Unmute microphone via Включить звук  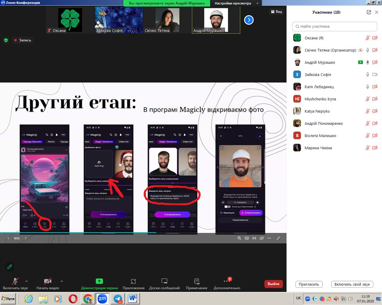pyautogui.click(x=15, y=283)
